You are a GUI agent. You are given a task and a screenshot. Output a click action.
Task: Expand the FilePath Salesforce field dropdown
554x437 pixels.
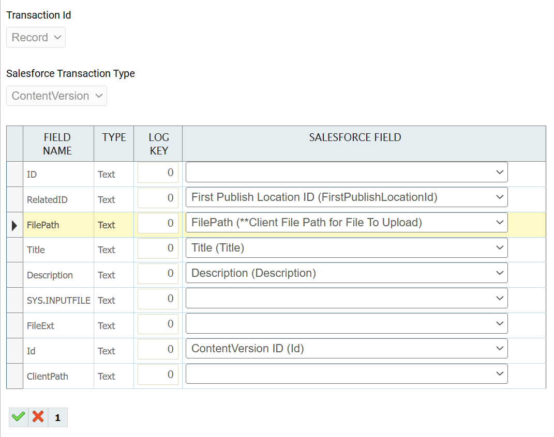click(346, 222)
